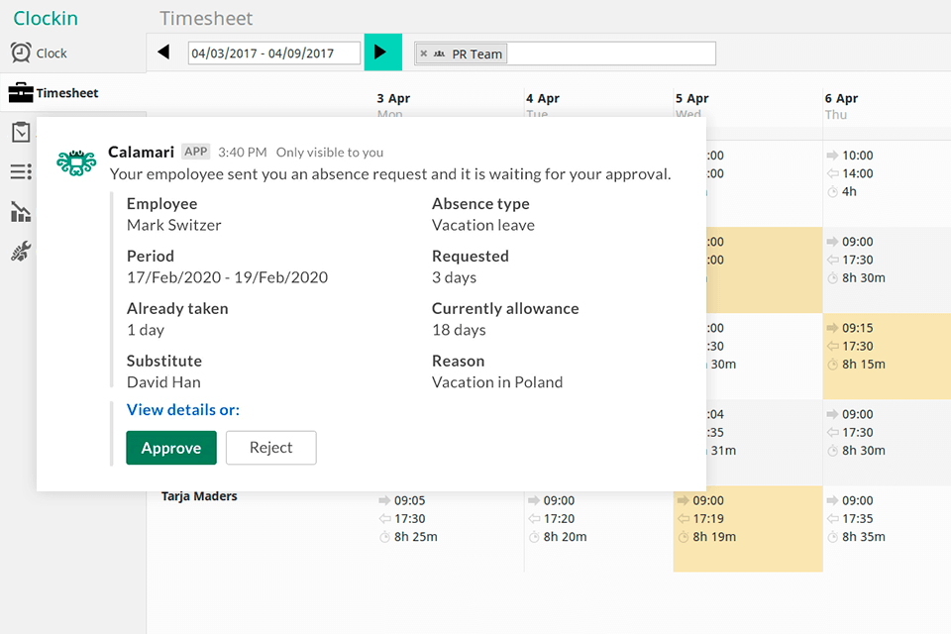Go to next week green arrow

point(382,53)
